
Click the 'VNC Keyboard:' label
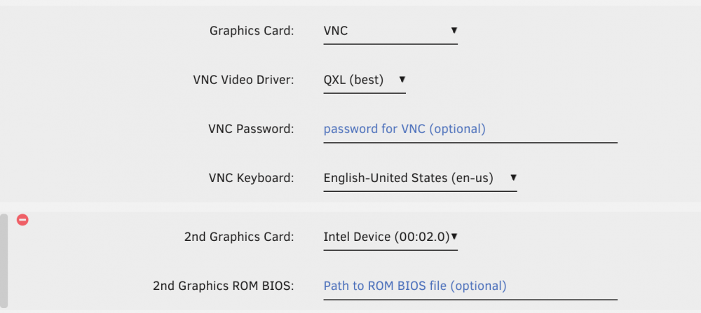click(251, 178)
